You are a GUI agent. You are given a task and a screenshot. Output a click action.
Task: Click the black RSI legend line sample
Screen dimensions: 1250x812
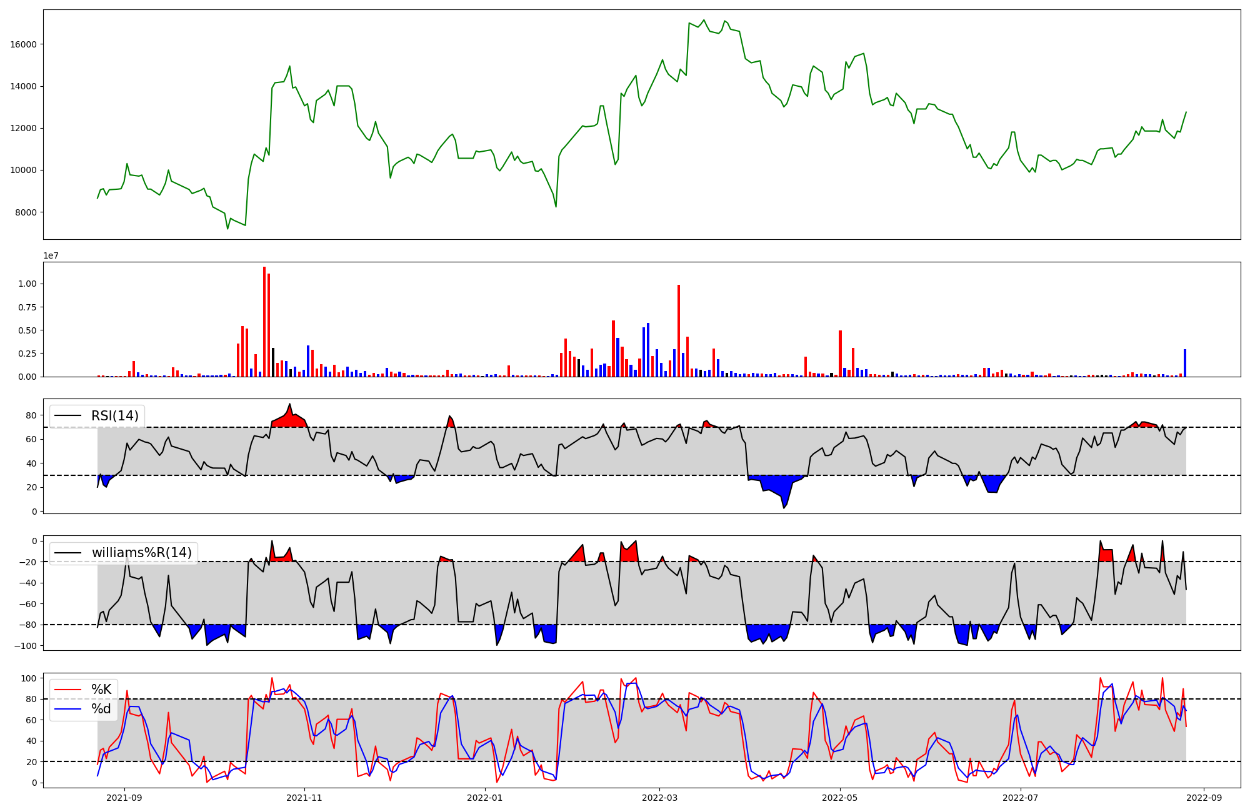pos(68,416)
